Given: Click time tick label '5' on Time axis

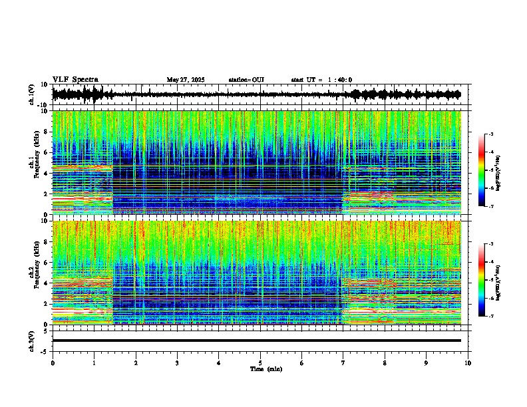Looking at the screenshot, I should tap(260, 363).
